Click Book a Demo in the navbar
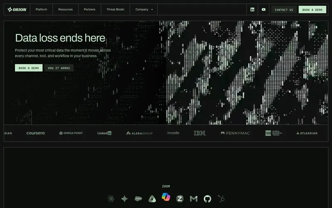 pyautogui.click(x=312, y=10)
